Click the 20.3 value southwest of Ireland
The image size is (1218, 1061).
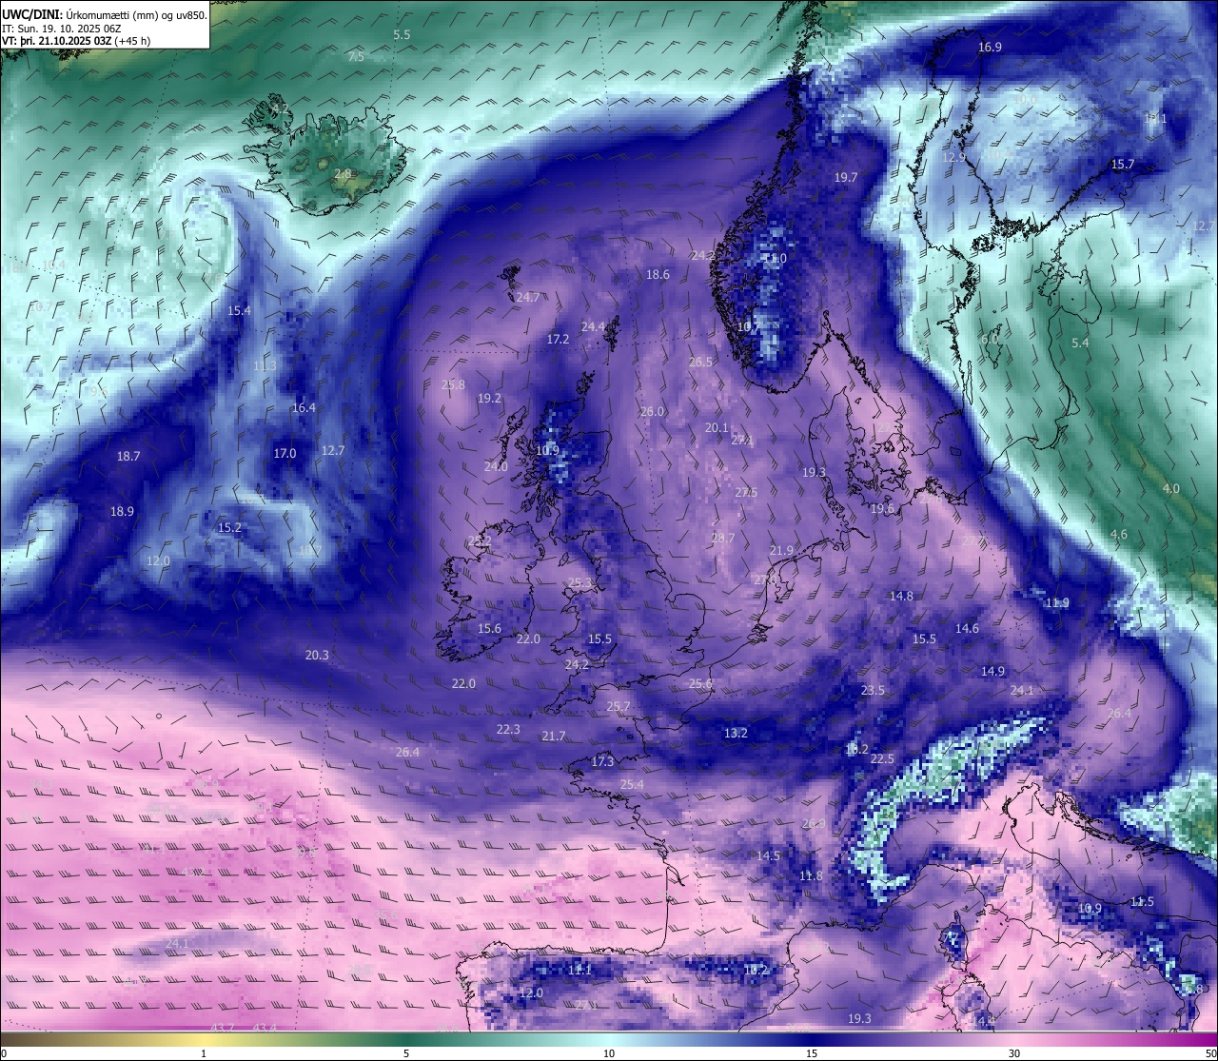317,655
